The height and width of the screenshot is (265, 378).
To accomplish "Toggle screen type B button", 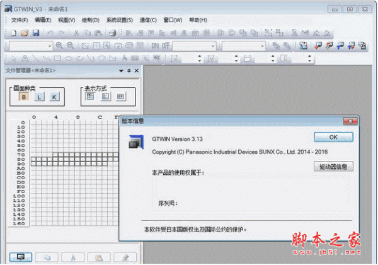I will coord(24,97).
